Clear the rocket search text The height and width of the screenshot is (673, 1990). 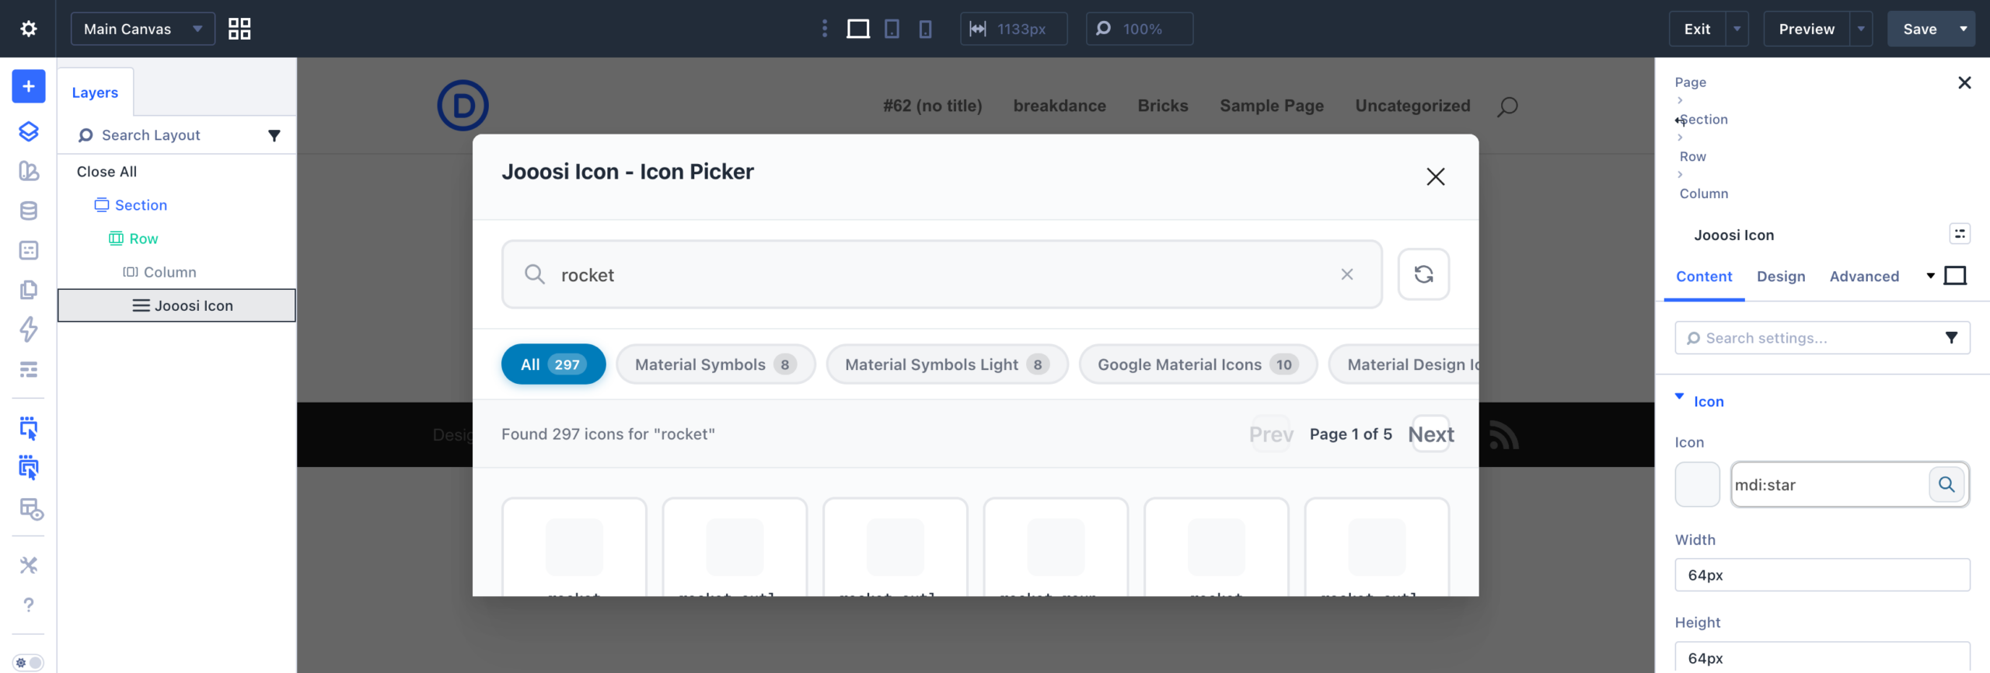(1347, 274)
